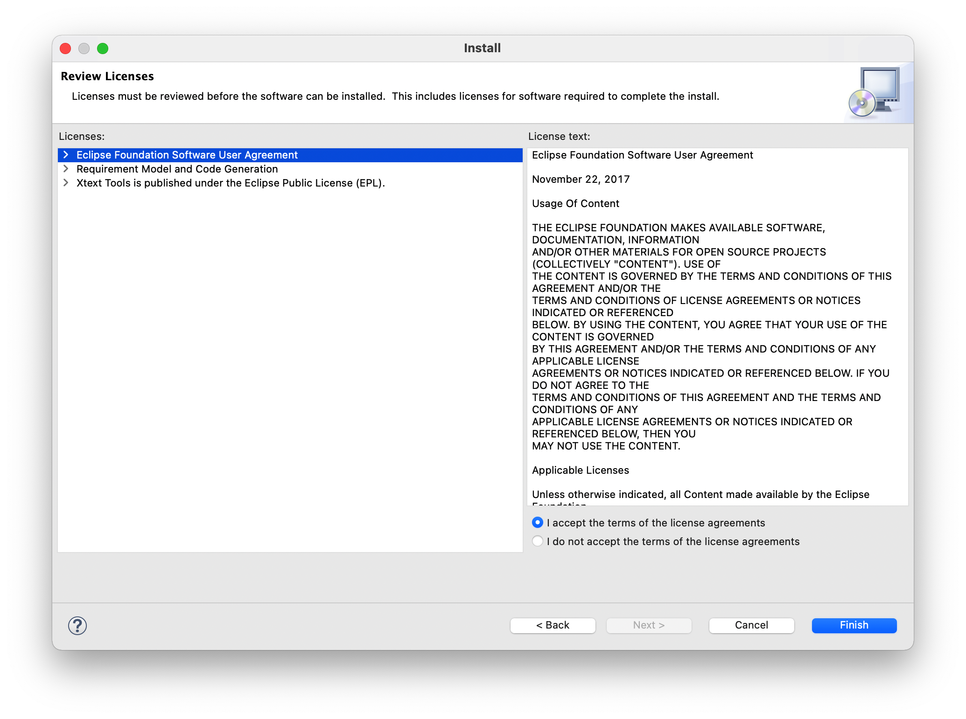This screenshot has height=719, width=966.
Task: Select 'I accept the terms' radio button
Action: (x=538, y=523)
